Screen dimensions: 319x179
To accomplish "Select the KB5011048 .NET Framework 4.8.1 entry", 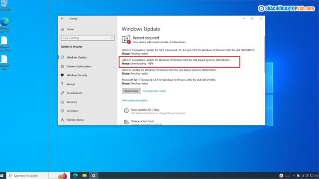I will 168,81.
